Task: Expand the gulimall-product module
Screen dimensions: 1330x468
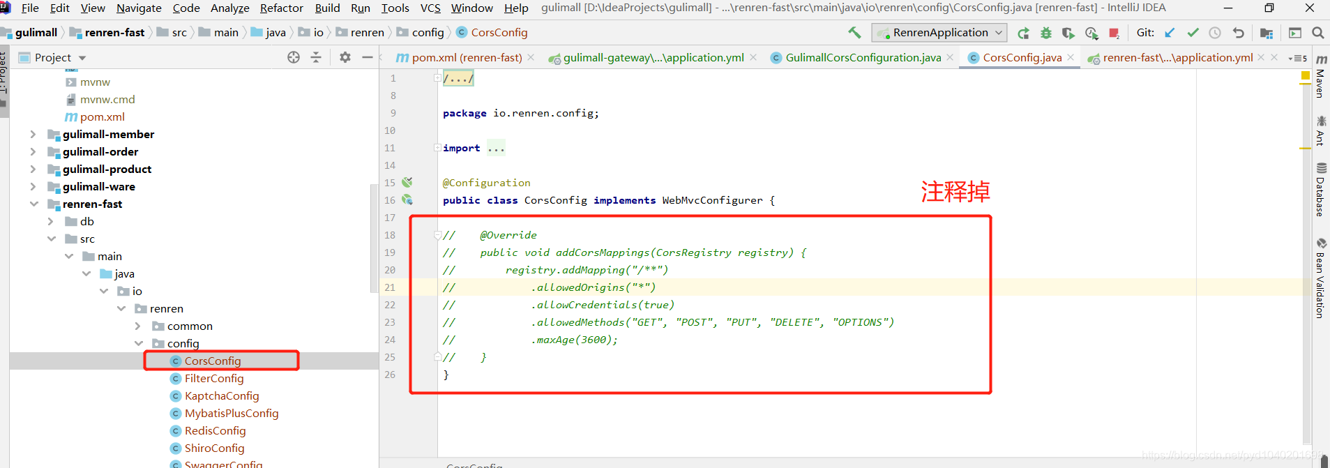Action: tap(33, 169)
